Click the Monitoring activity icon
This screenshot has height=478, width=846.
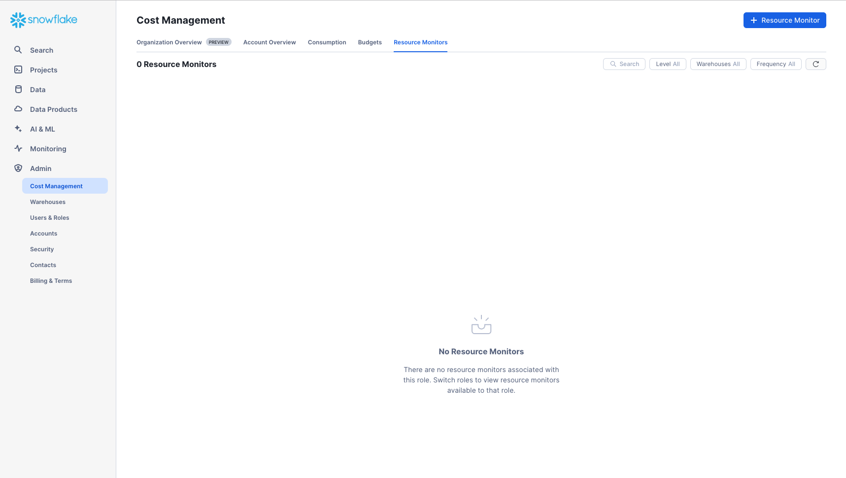click(x=18, y=148)
